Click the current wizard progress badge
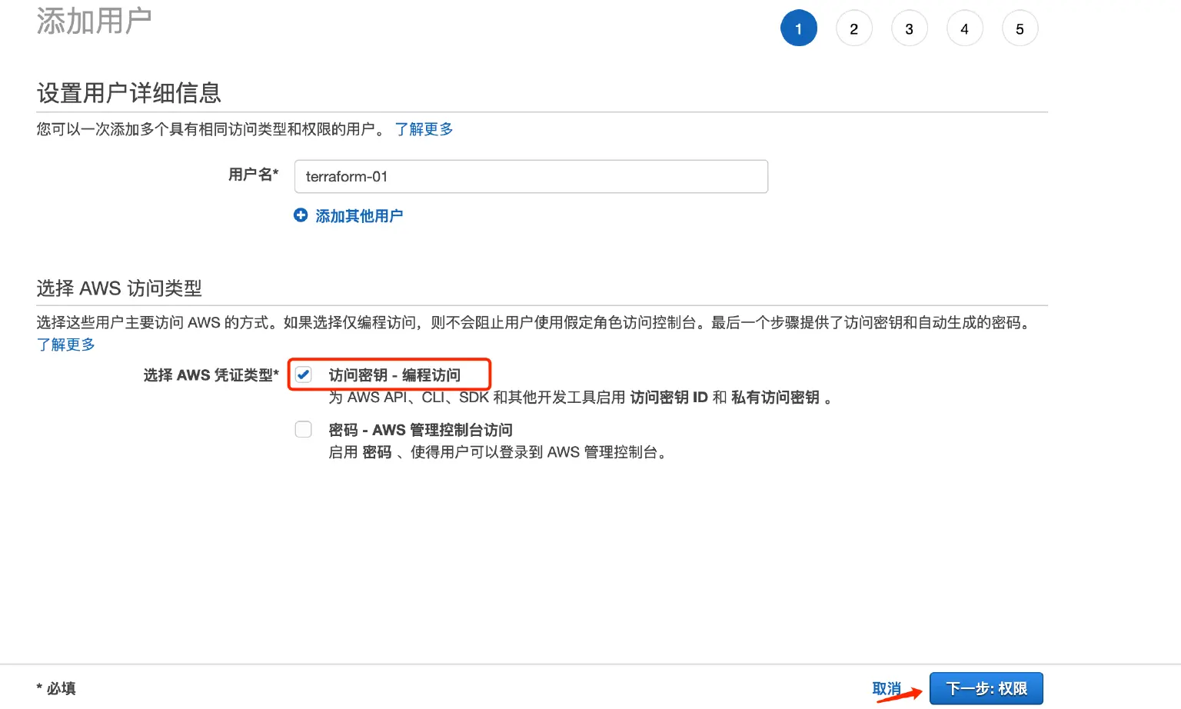1181x709 pixels. [x=799, y=28]
